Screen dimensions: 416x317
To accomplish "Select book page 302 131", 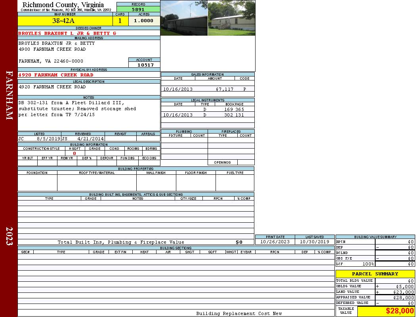I will tap(234, 115).
